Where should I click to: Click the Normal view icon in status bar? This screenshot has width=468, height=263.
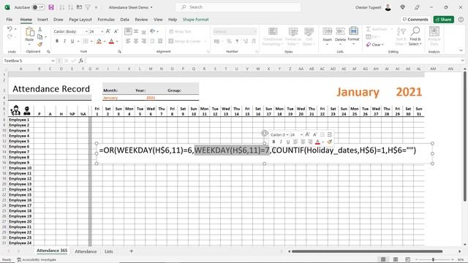tap(383, 259)
